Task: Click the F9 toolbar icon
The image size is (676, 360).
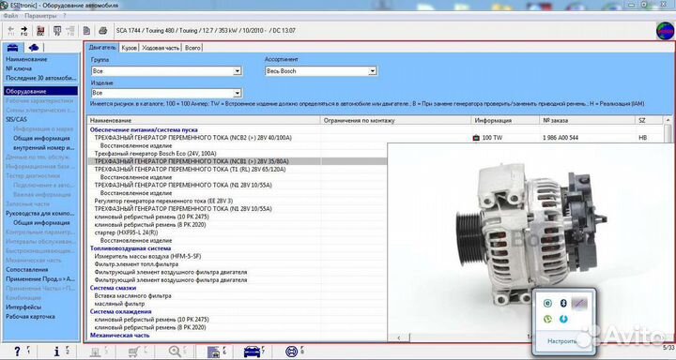Action: pos(57,31)
